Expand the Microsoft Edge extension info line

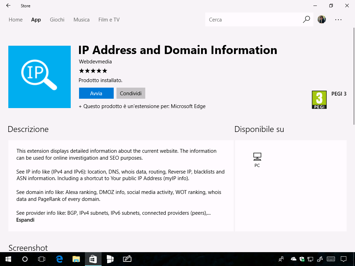pyautogui.click(x=142, y=106)
